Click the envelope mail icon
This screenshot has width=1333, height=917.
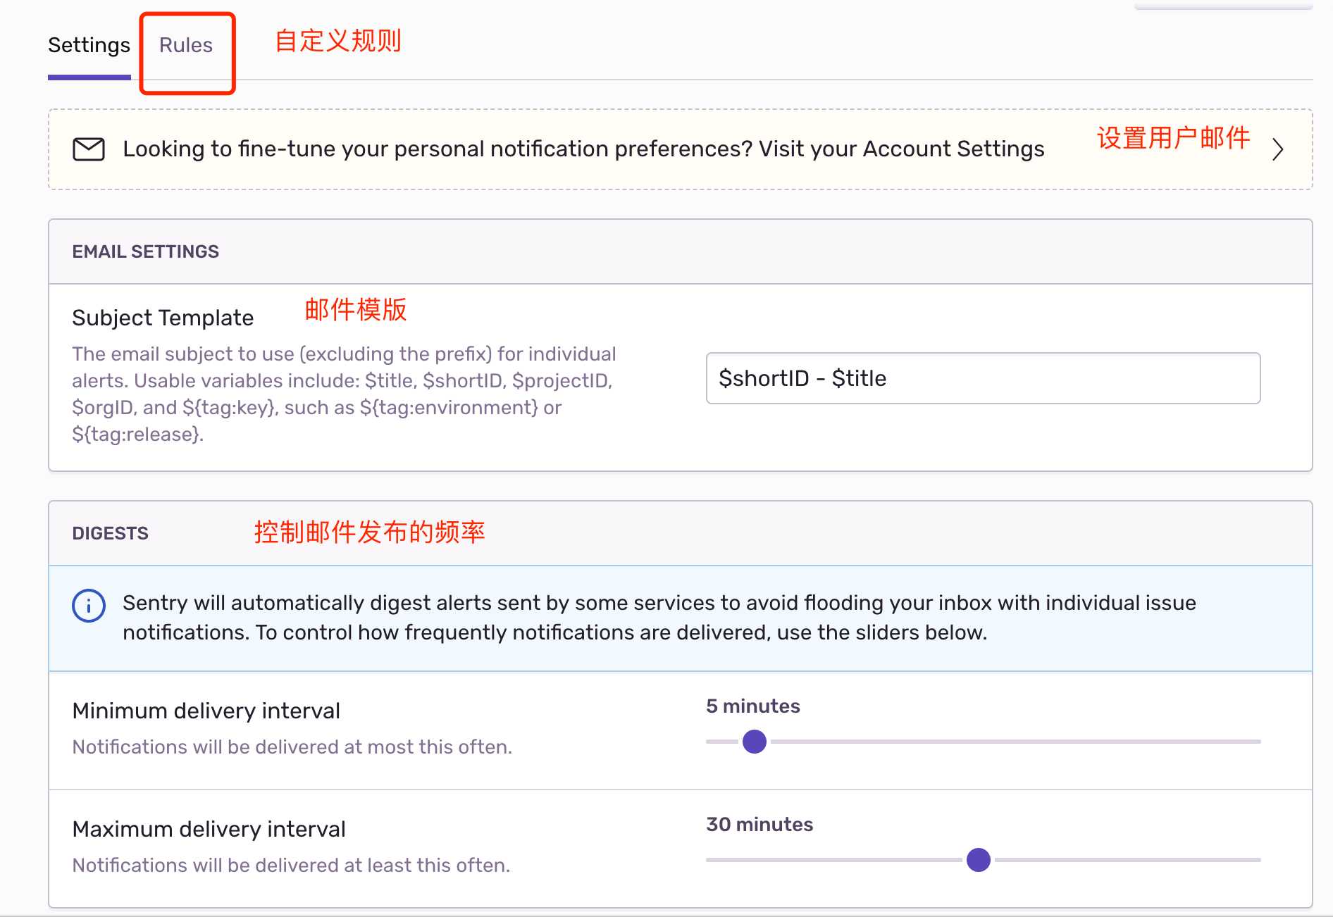click(89, 149)
